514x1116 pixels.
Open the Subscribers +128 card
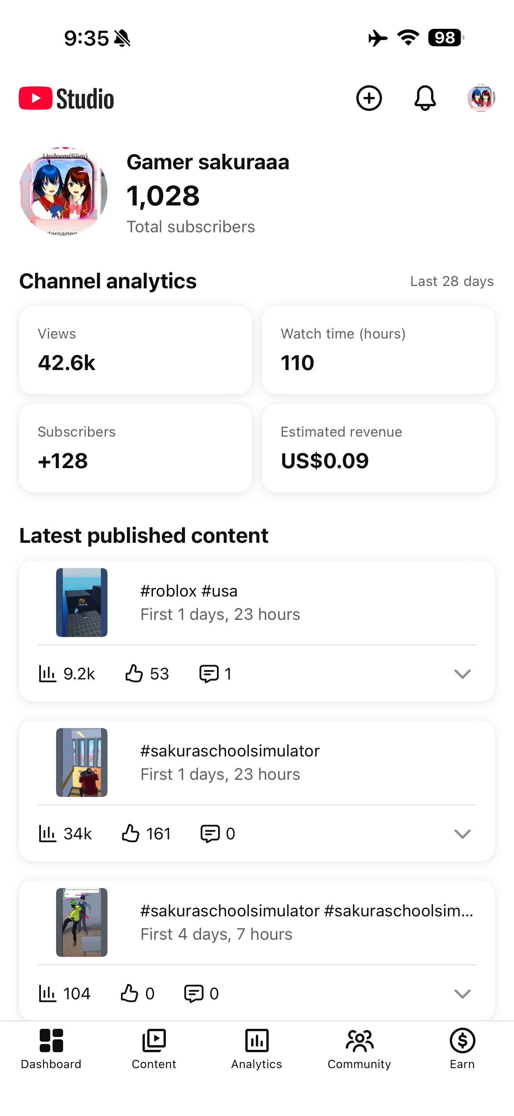tap(135, 448)
